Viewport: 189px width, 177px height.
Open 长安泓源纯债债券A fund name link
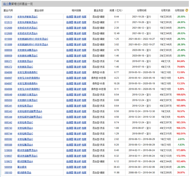pyautogui.click(x=27, y=83)
